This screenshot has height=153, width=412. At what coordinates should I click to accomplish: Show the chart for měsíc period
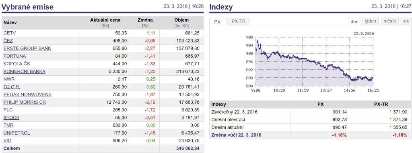click(389, 21)
